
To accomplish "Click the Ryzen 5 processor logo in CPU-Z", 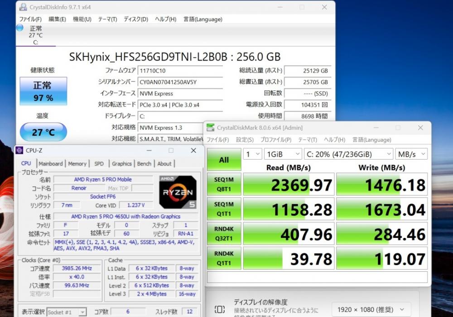I will [178, 192].
